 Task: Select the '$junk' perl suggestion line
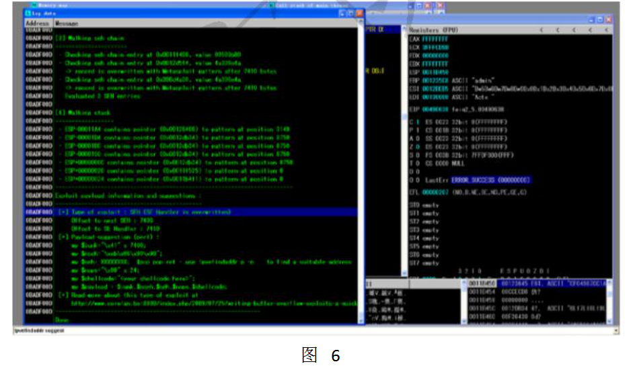pyautogui.click(x=109, y=246)
